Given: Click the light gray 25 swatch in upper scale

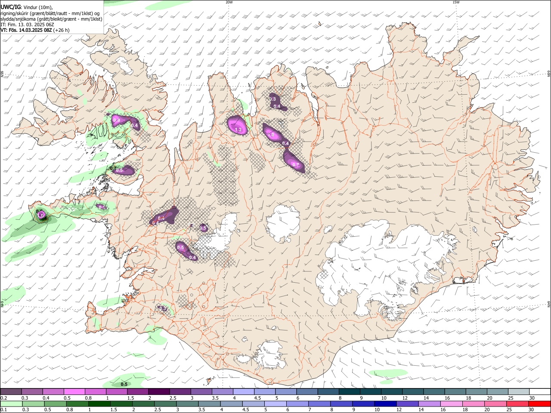Looking at the screenshot, I should tap(518, 391).
